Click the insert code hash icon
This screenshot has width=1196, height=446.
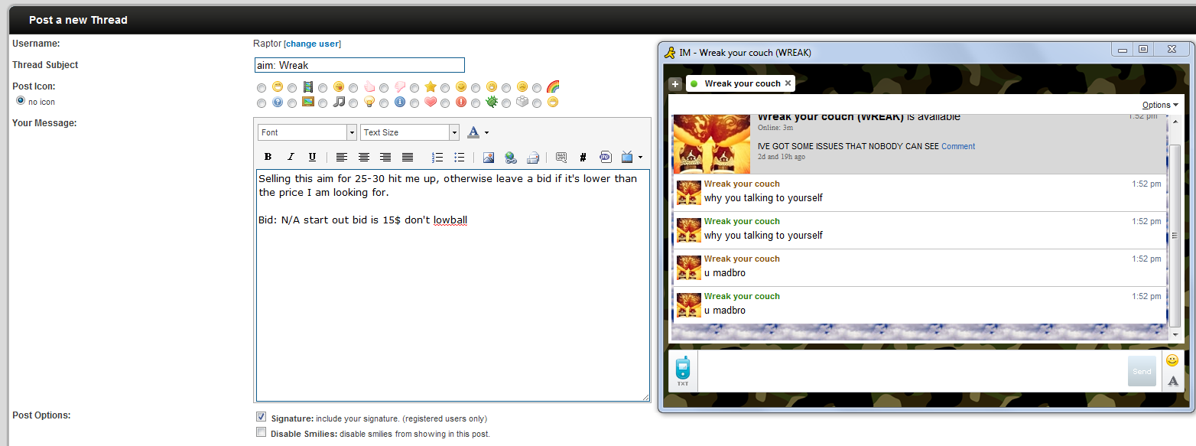583,157
